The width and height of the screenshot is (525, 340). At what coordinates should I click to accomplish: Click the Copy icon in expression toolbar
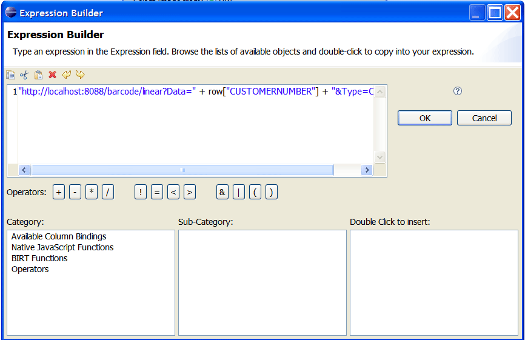[11, 75]
